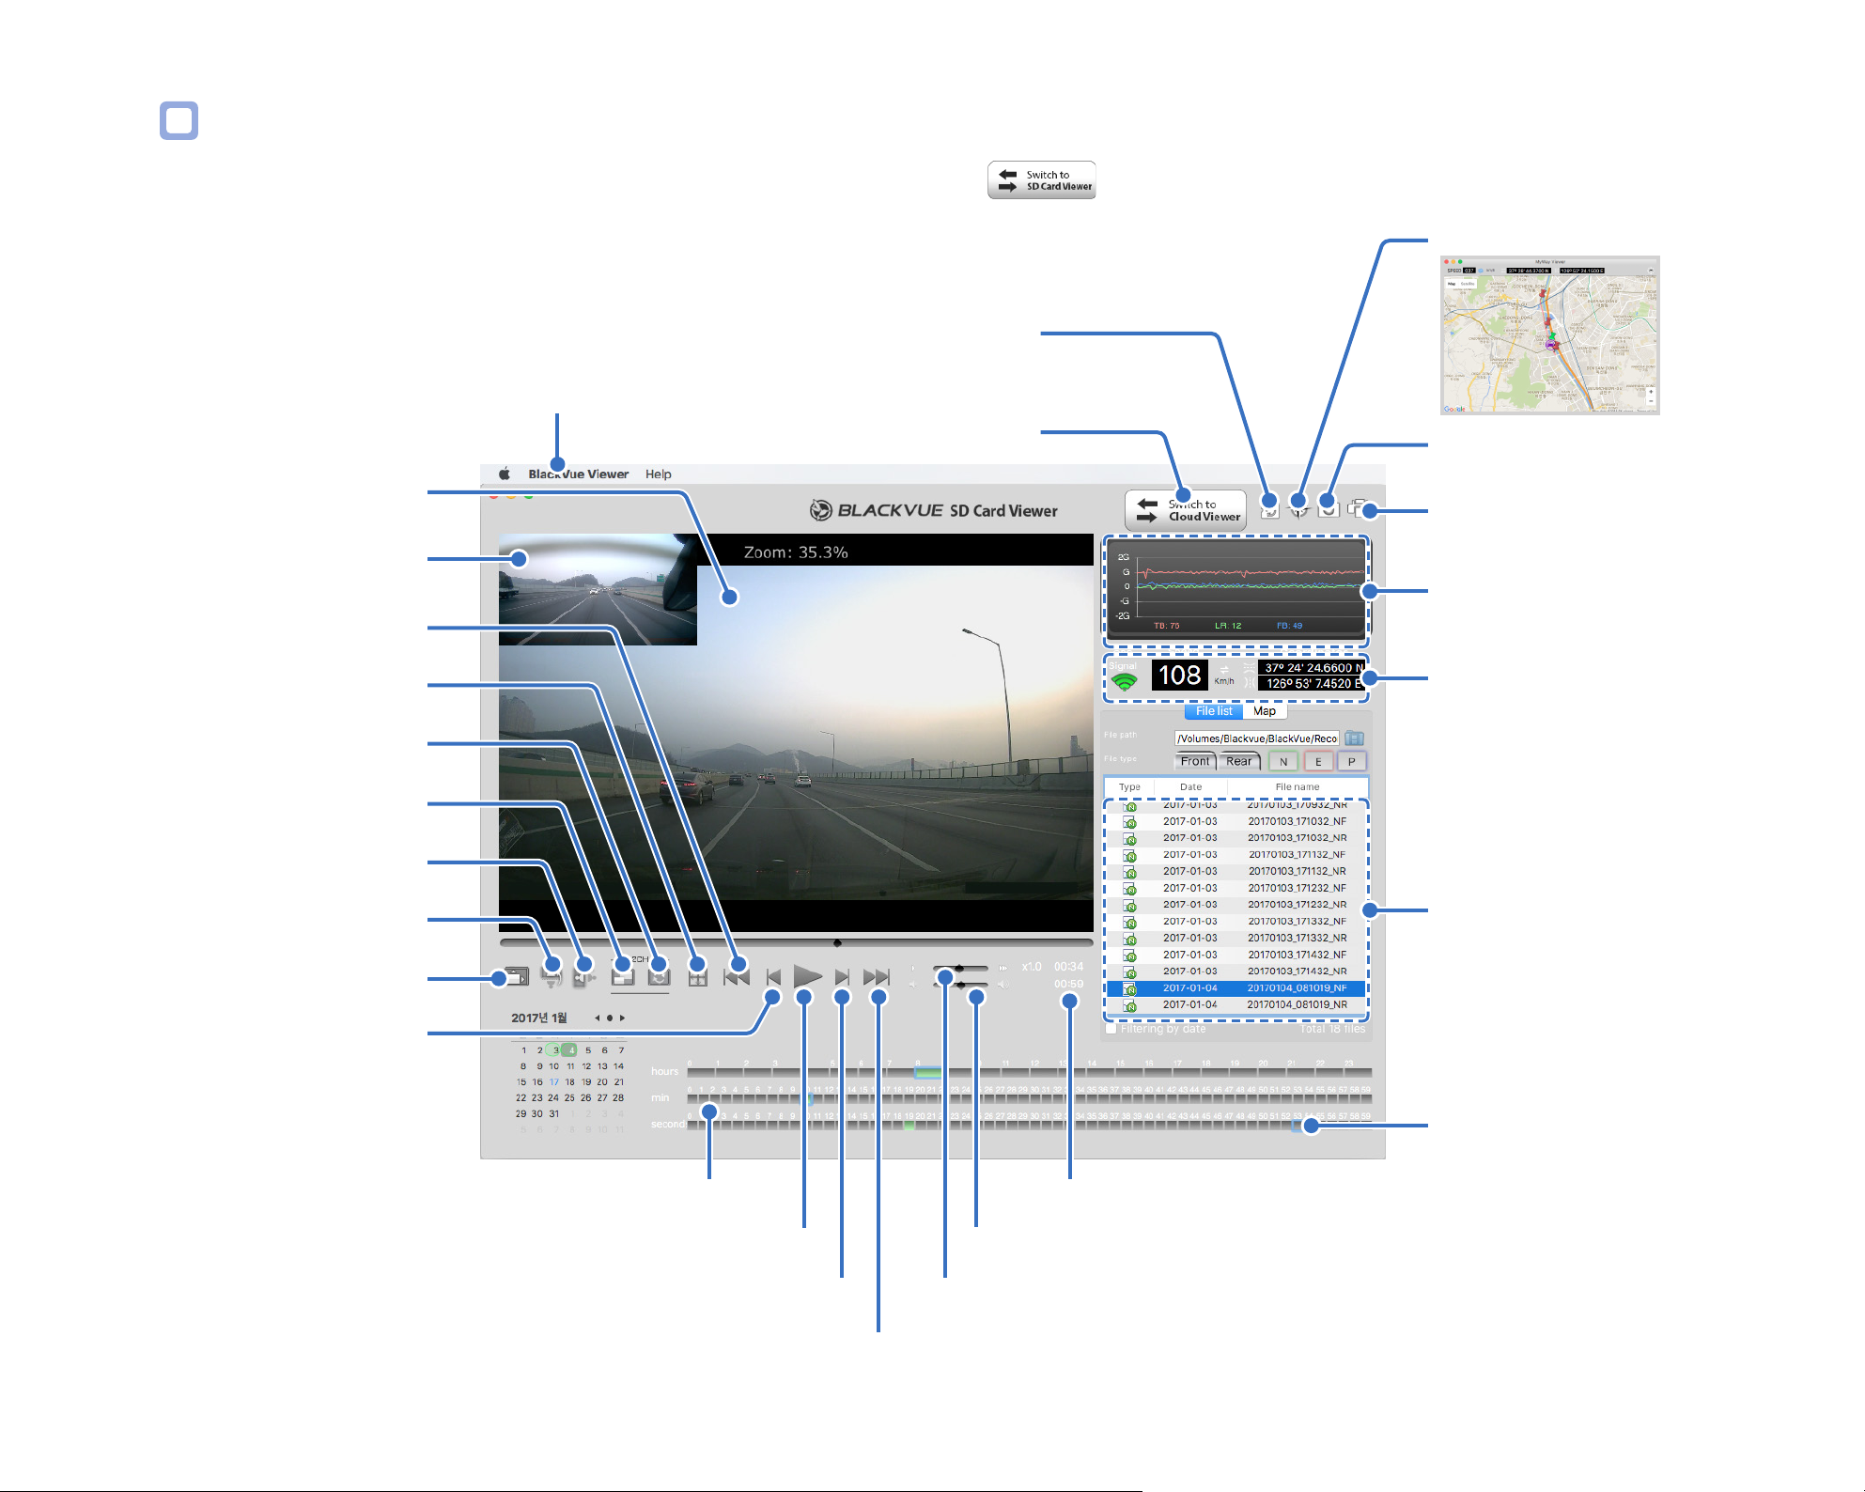Enable the Filtering by date checkbox
Image resolution: width=1865 pixels, height=1492 pixels.
point(1111,1029)
